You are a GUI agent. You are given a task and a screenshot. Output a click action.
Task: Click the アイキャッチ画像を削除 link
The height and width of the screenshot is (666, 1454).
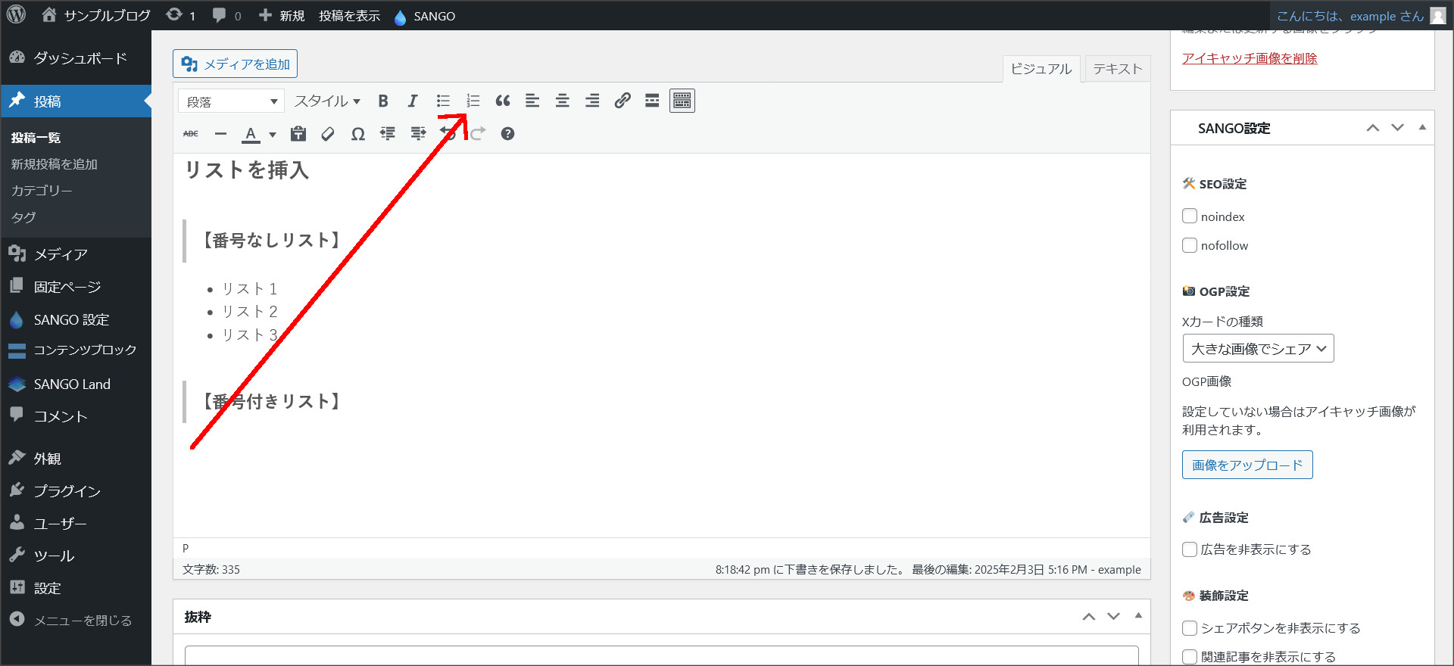point(1250,58)
